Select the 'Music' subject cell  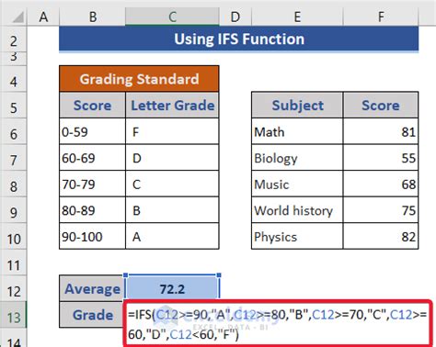(297, 185)
